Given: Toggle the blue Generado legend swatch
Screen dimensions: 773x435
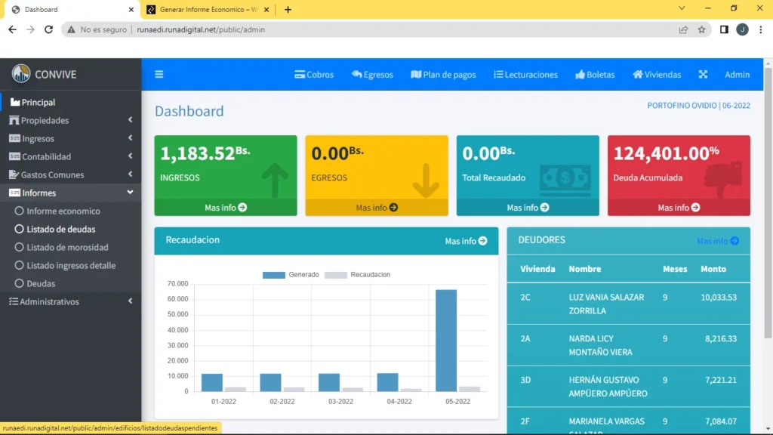Looking at the screenshot, I should click(x=273, y=275).
